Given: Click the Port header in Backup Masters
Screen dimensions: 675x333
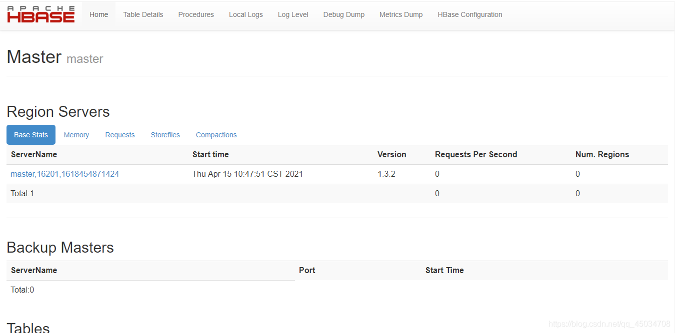Looking at the screenshot, I should pyautogui.click(x=307, y=270).
